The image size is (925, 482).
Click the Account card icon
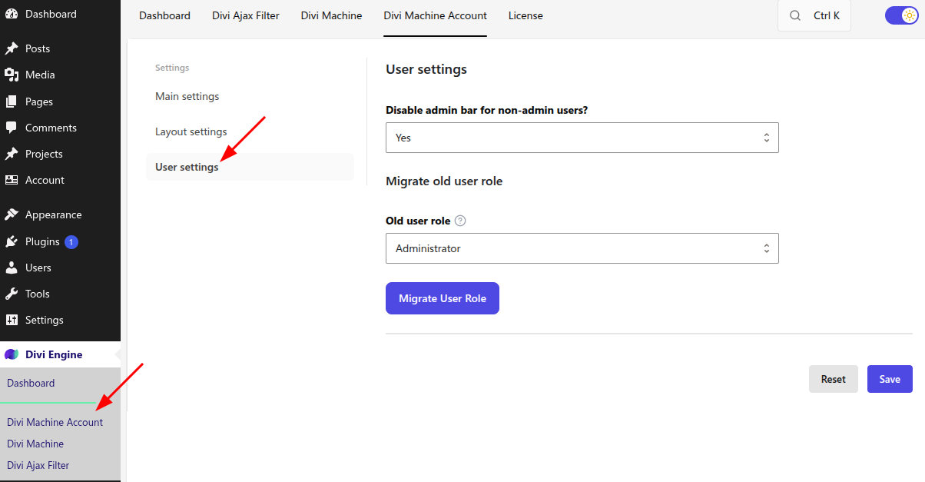click(x=12, y=180)
